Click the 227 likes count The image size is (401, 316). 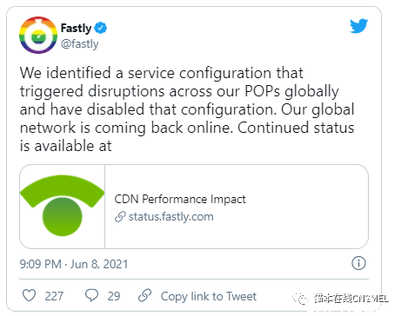(54, 296)
